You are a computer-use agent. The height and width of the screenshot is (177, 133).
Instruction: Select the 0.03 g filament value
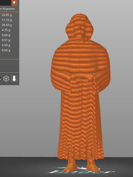pyautogui.click(x=6, y=45)
